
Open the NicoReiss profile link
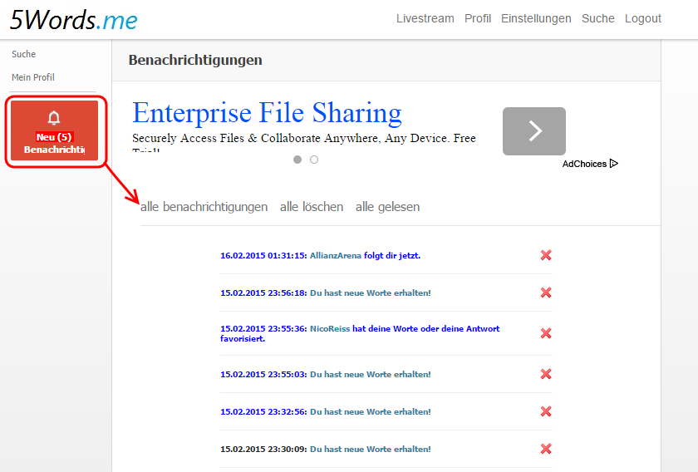[x=330, y=328]
